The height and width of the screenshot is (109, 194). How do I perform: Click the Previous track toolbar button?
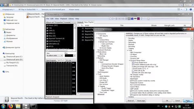tap(119, 19)
